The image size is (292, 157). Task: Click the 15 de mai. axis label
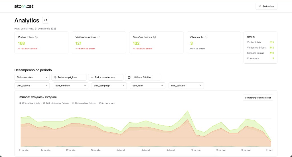click(x=221, y=150)
